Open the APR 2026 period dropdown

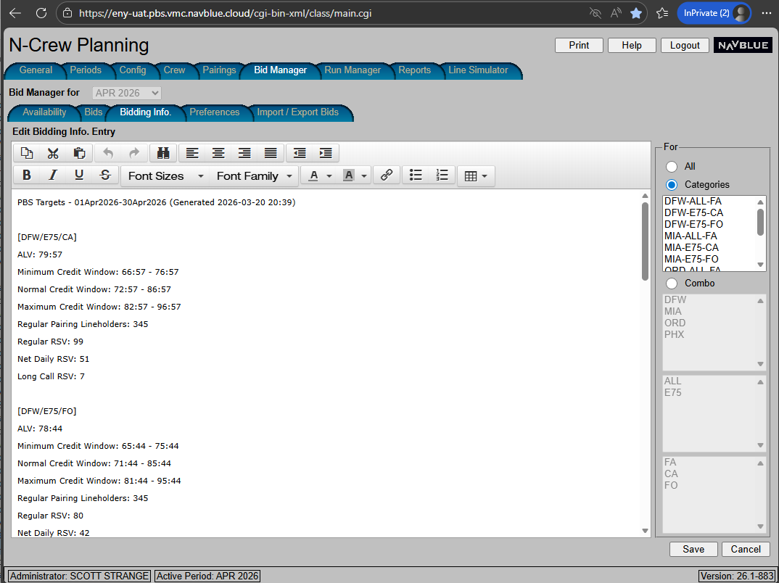pos(127,93)
